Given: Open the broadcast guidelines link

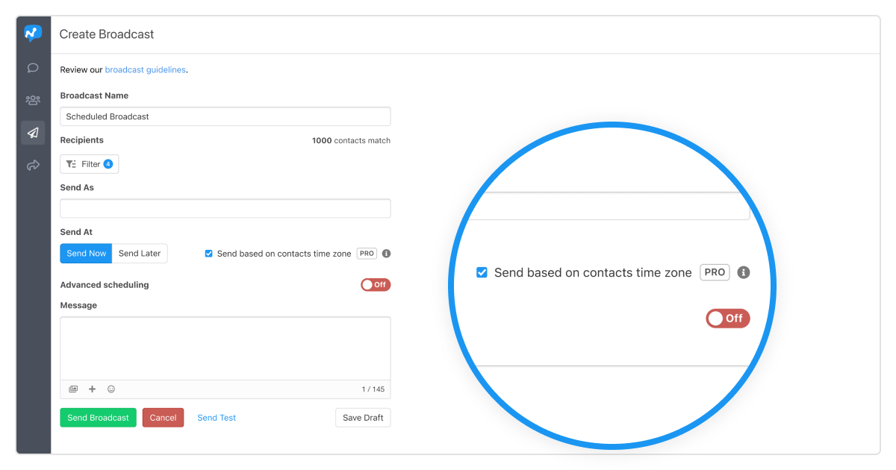Looking at the screenshot, I should tap(145, 70).
